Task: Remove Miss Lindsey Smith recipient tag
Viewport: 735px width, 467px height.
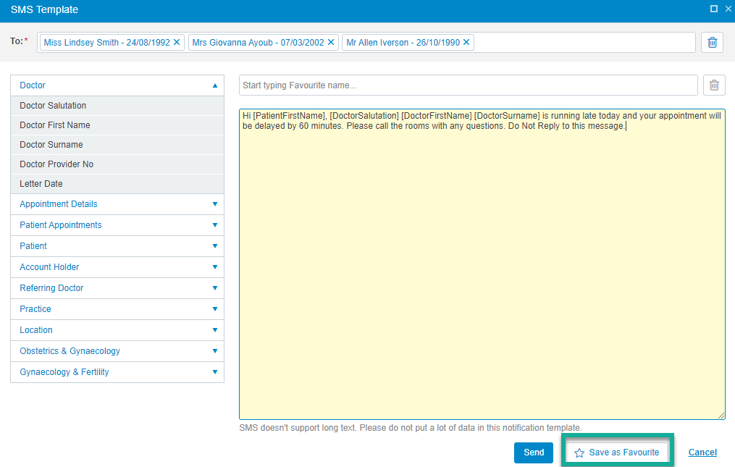Action: tap(177, 42)
